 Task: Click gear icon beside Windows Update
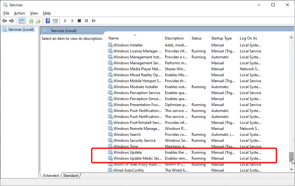[x=110, y=152]
